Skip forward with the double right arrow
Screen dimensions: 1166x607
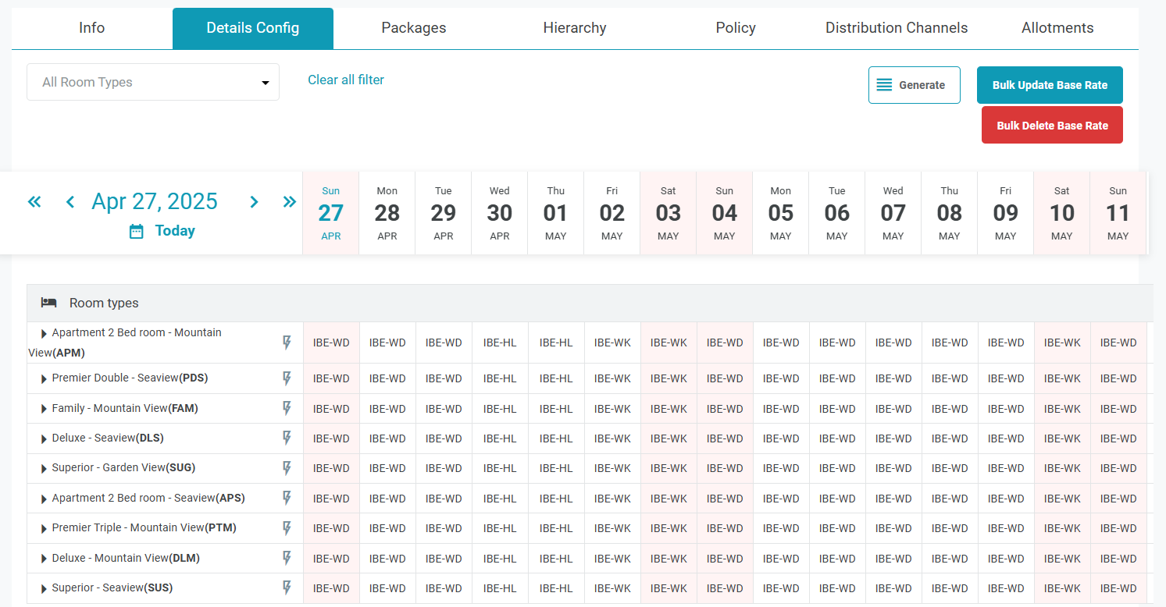pyautogui.click(x=290, y=202)
